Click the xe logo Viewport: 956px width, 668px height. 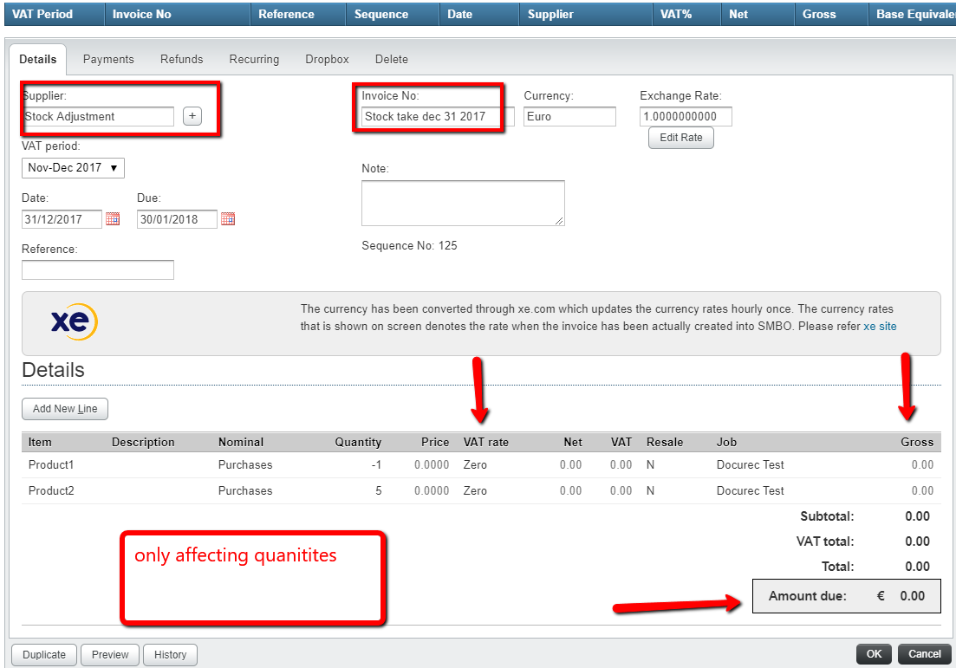coord(74,321)
